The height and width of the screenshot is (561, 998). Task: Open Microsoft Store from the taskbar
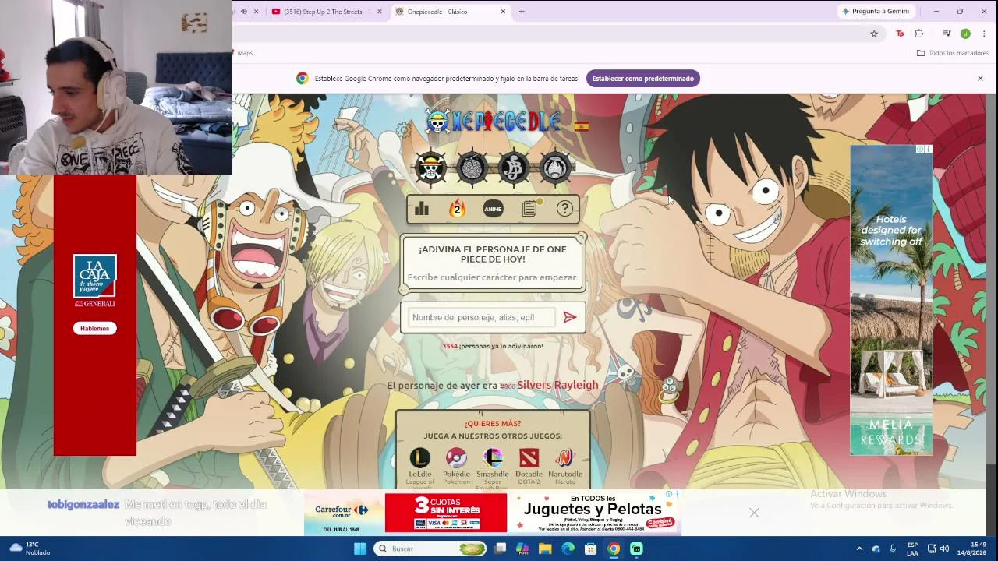coord(591,549)
